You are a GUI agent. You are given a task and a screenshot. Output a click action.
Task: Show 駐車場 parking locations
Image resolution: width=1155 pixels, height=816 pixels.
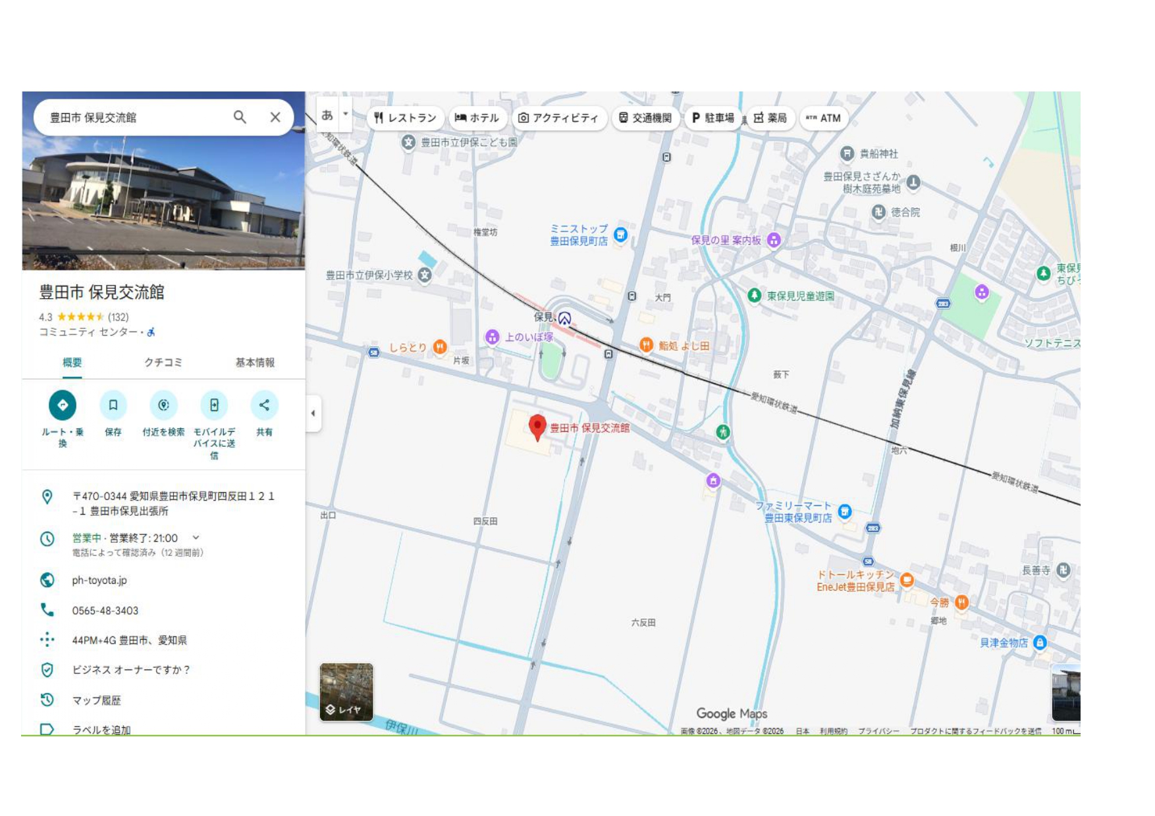pyautogui.click(x=712, y=118)
